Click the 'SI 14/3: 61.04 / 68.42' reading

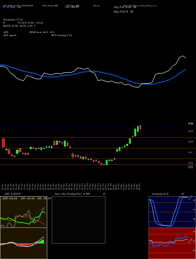31,23
